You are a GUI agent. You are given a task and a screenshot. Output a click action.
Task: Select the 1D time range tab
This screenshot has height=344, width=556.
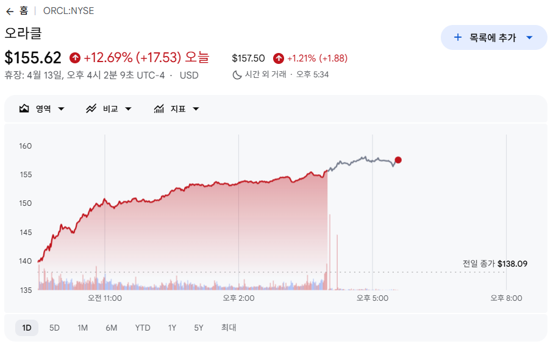(27, 328)
